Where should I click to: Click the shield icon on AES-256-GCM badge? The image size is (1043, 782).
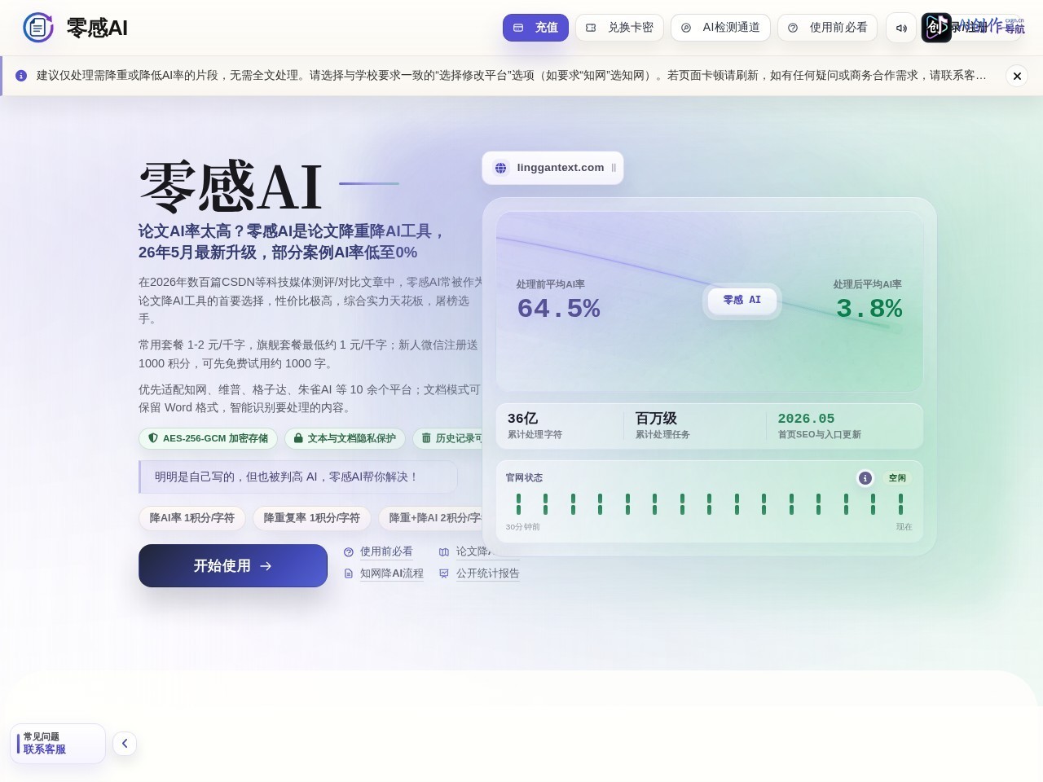pyautogui.click(x=152, y=438)
